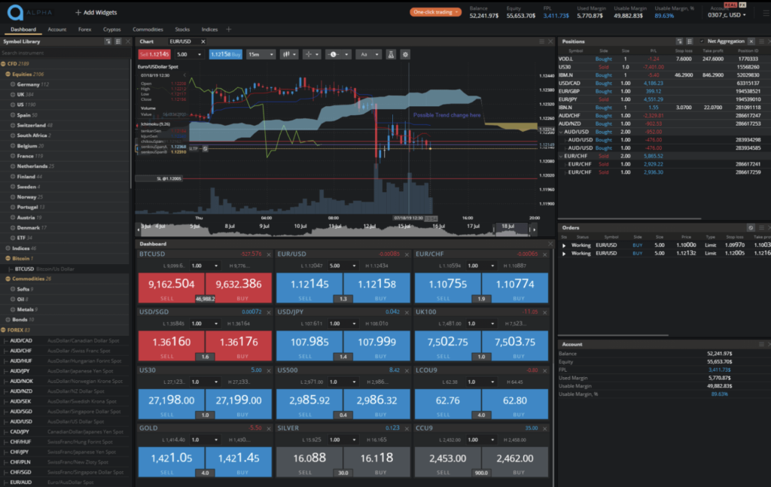Click play arrow on second working EUR/USD order
Screen dimensions: 771x487
[x=564, y=254]
